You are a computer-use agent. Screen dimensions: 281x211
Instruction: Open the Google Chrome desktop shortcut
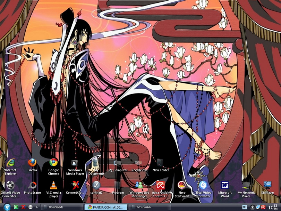(53, 167)
